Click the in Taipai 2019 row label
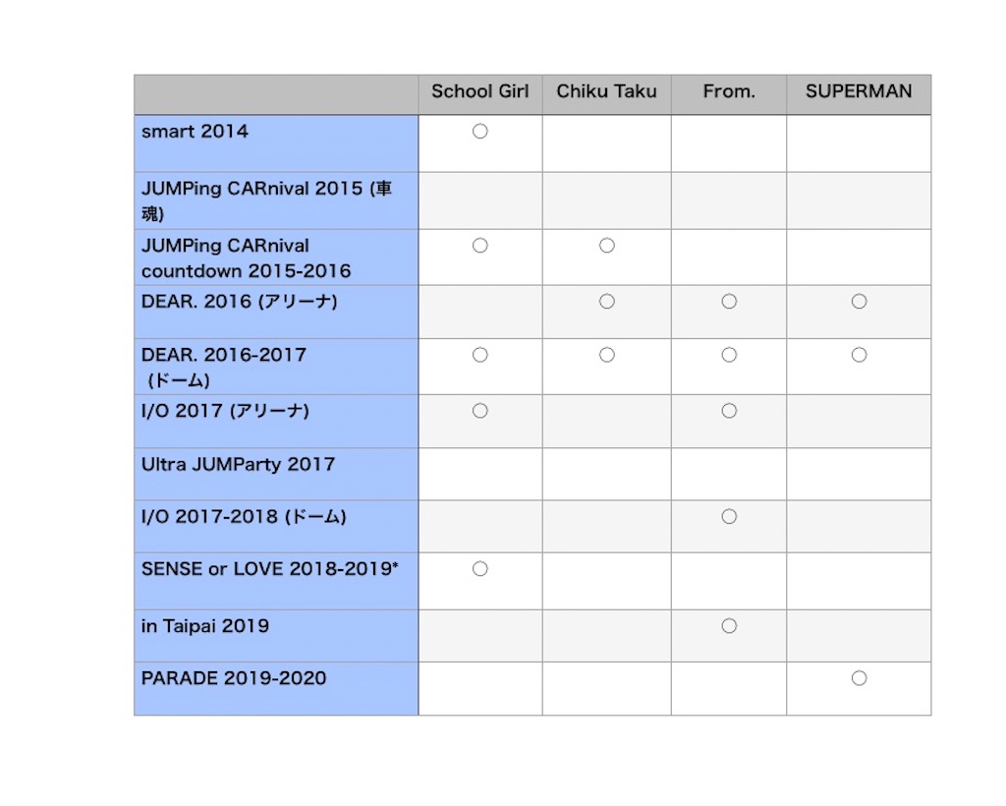 [x=205, y=626]
